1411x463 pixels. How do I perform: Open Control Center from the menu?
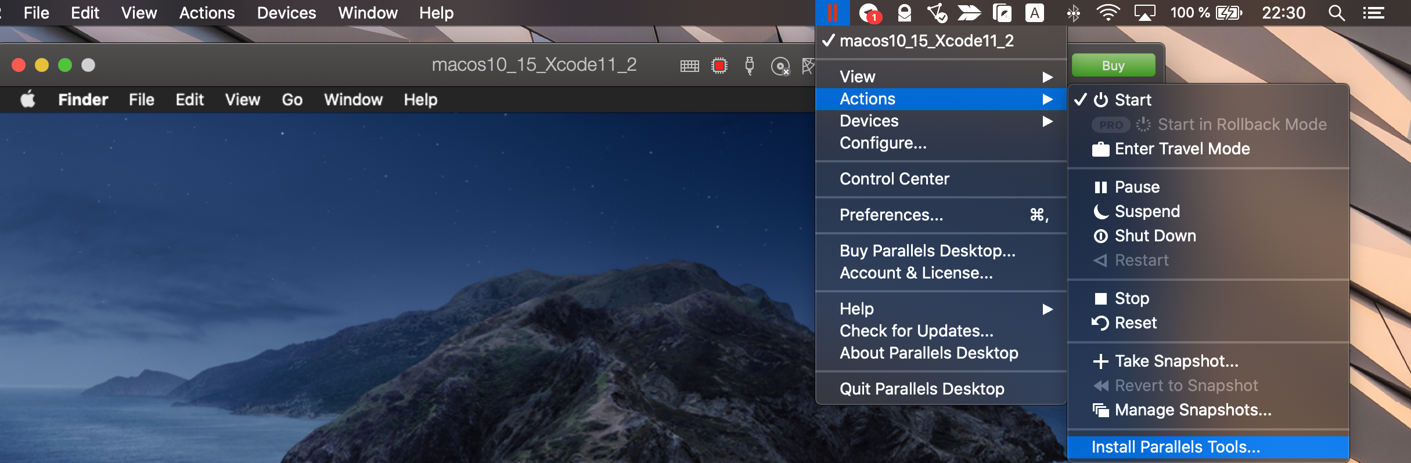pyautogui.click(x=894, y=179)
